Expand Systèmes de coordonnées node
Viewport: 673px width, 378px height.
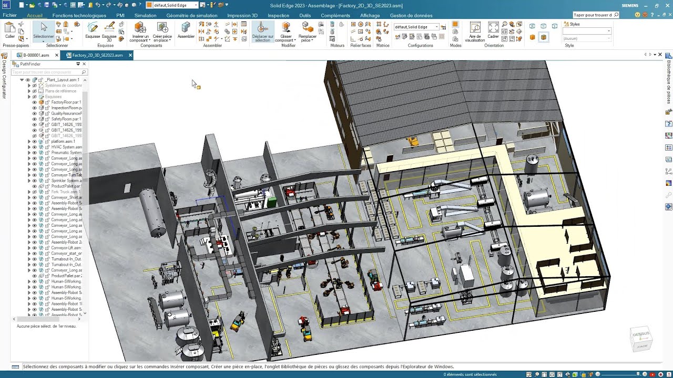click(x=29, y=86)
